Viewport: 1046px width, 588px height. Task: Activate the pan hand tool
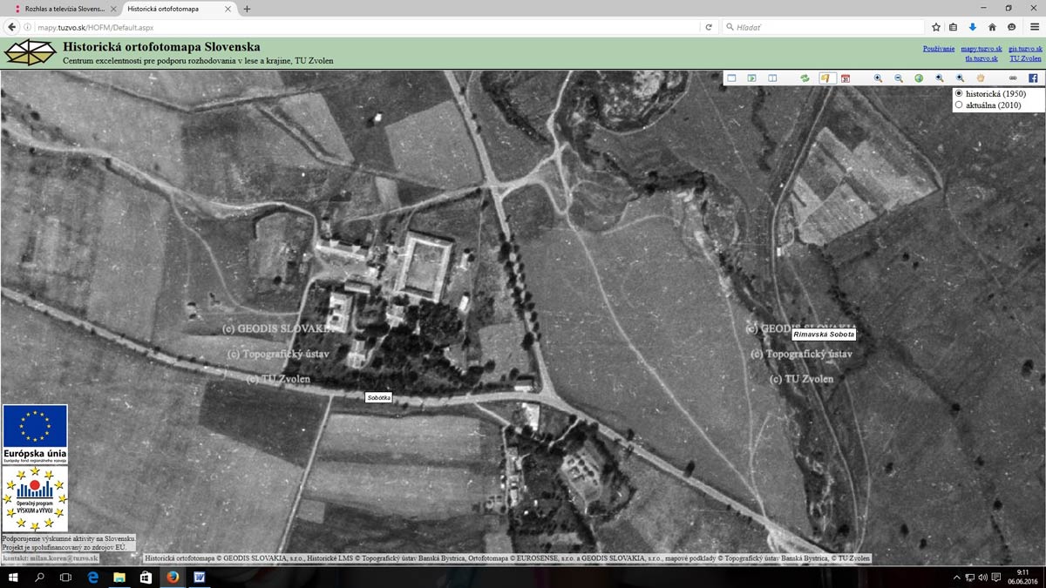tap(980, 78)
